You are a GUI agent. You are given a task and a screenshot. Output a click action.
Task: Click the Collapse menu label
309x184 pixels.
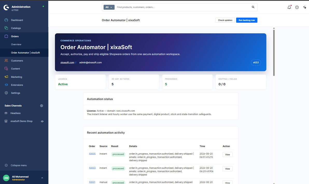click(19, 165)
